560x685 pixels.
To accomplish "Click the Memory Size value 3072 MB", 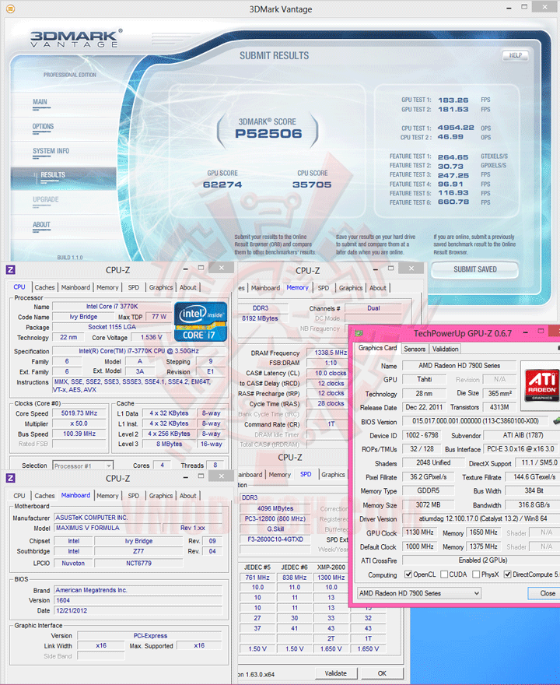I will 428,505.
